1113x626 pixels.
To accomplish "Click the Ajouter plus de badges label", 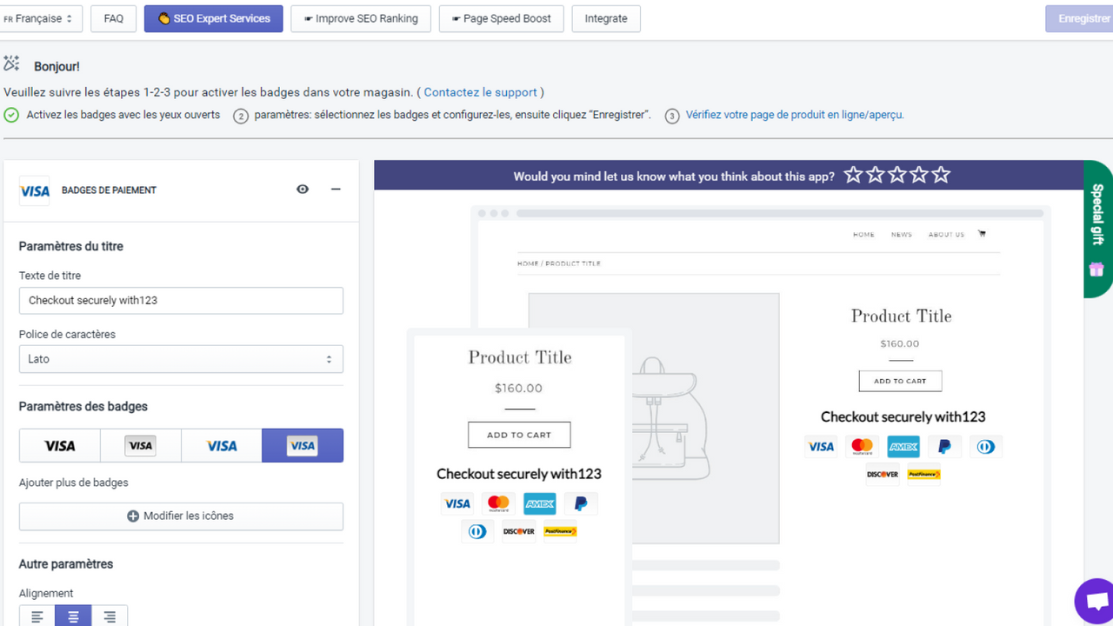I will tap(74, 483).
